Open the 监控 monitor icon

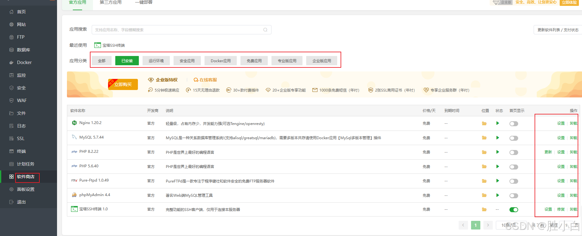click(11, 75)
